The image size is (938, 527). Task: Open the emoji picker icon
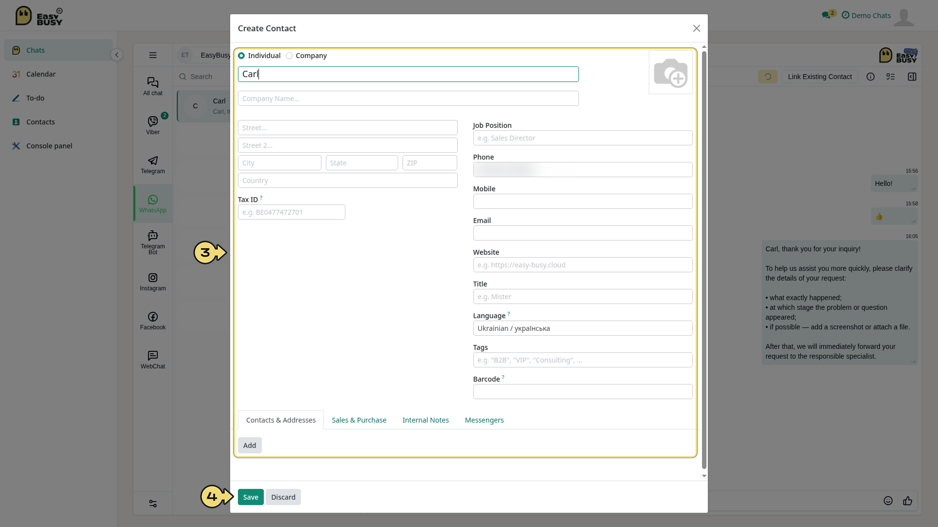click(x=888, y=501)
